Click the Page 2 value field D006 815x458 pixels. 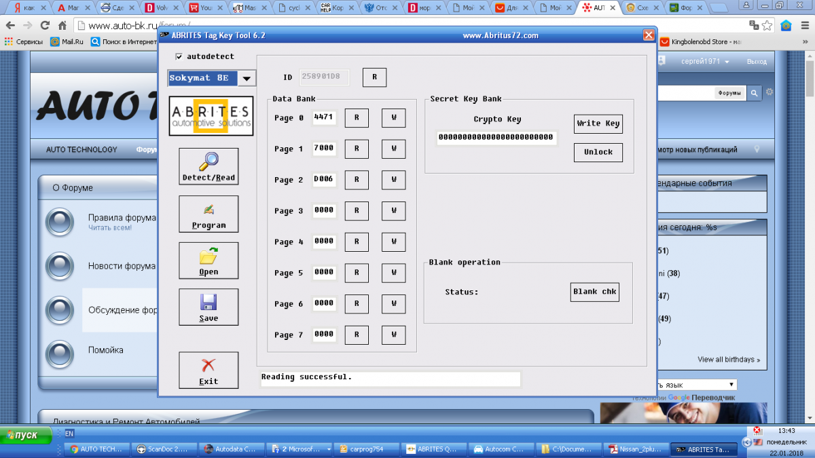(x=324, y=179)
